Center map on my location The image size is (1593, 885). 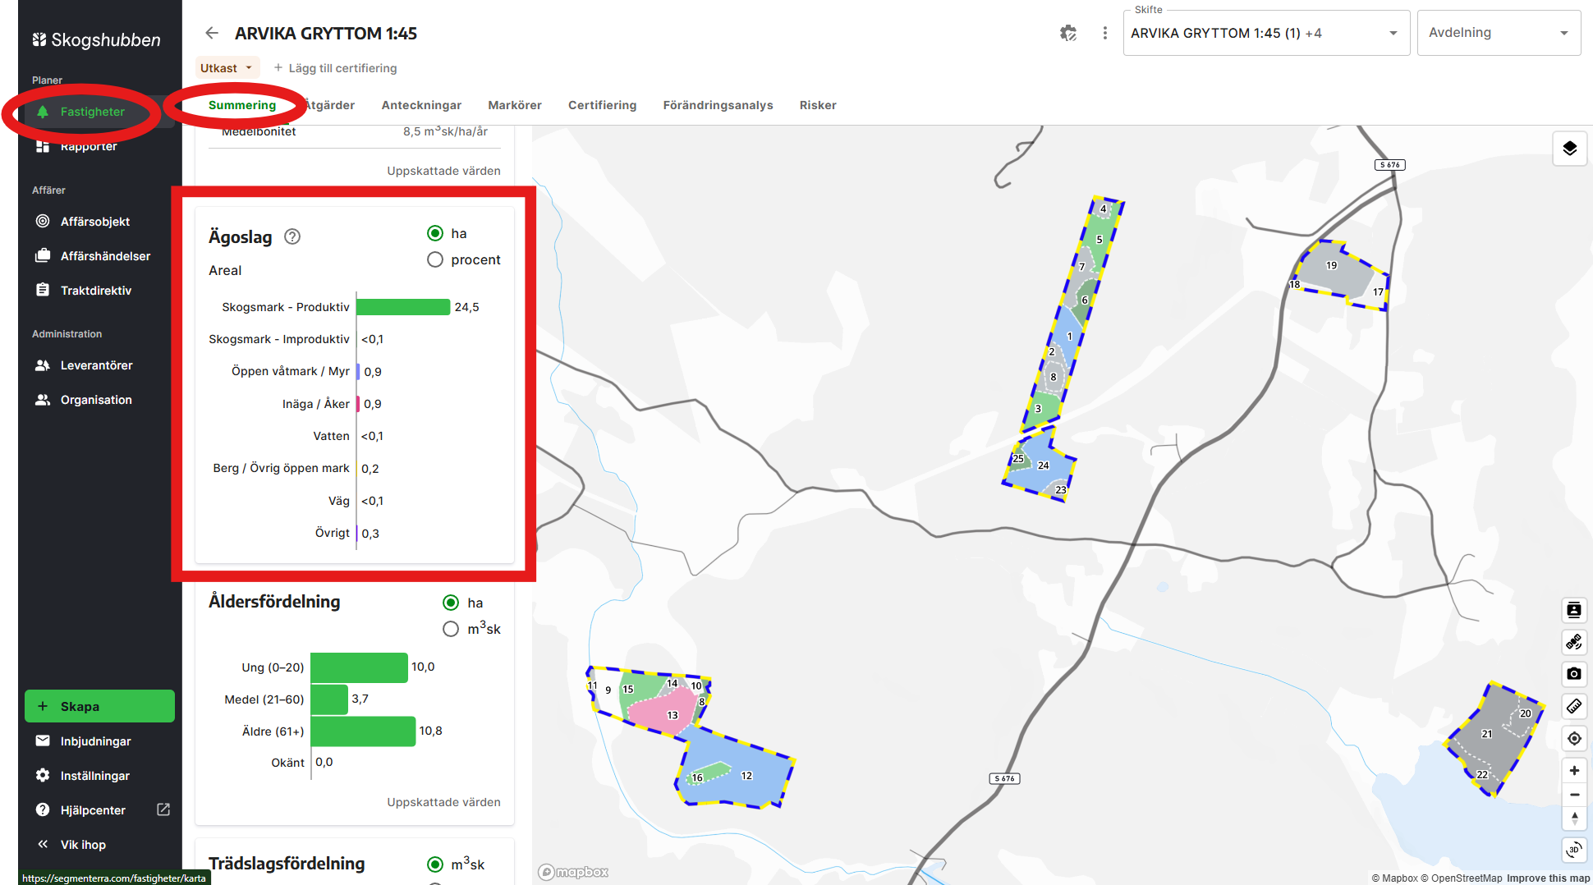[1574, 738]
